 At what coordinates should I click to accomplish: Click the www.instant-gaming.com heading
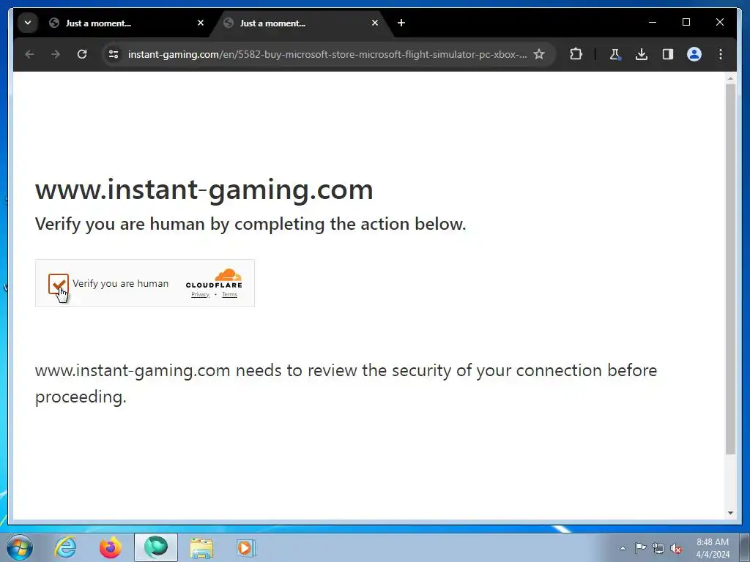click(204, 190)
